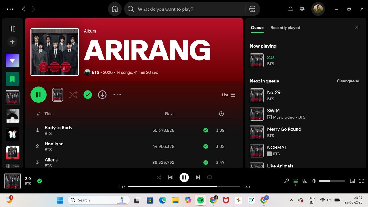Viewport: 368px width, 207px height.
Task: Download the album with the arrow icon
Action: tap(102, 95)
